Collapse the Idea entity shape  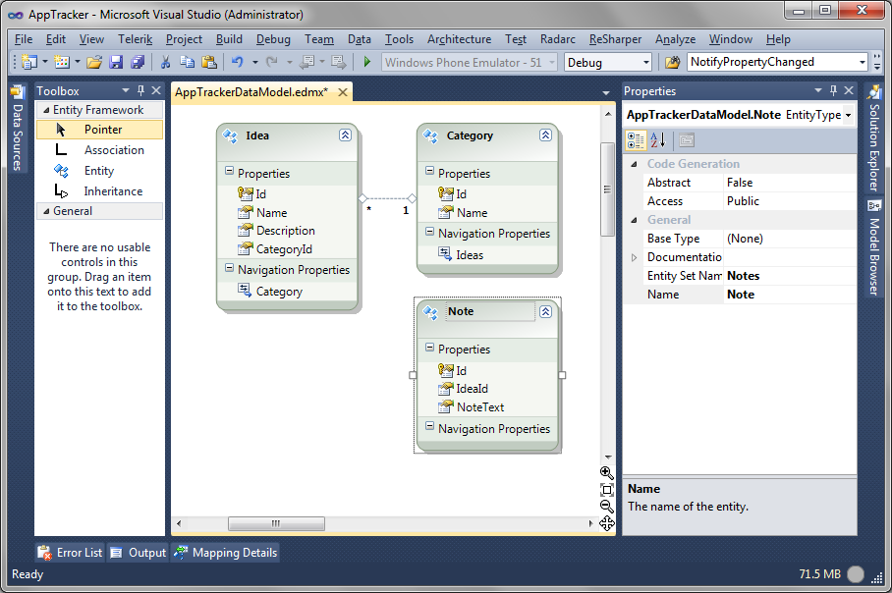pos(346,135)
